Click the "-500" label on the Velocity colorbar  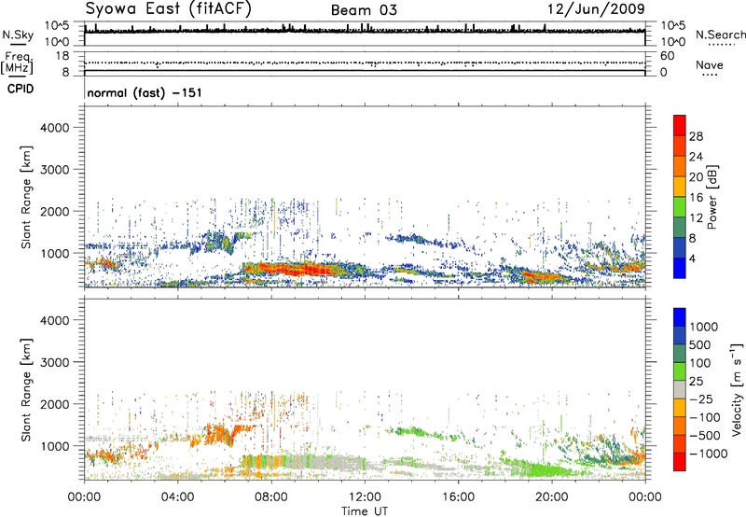click(705, 435)
